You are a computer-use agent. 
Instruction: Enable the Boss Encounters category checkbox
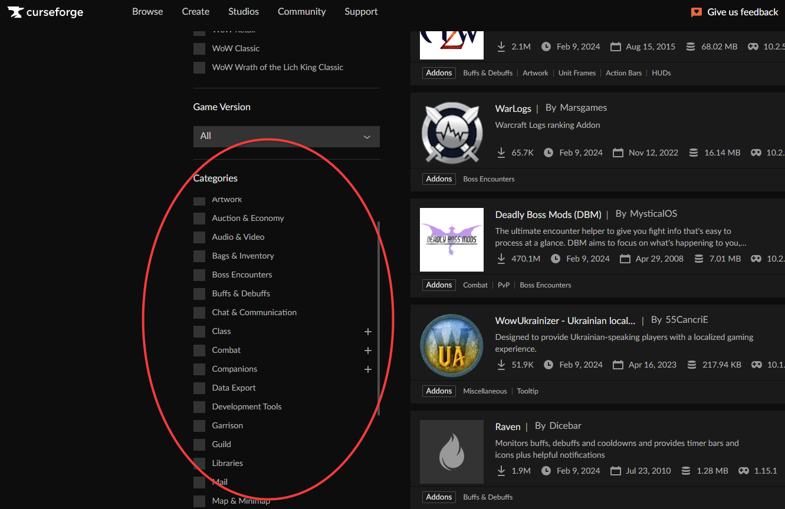point(199,275)
